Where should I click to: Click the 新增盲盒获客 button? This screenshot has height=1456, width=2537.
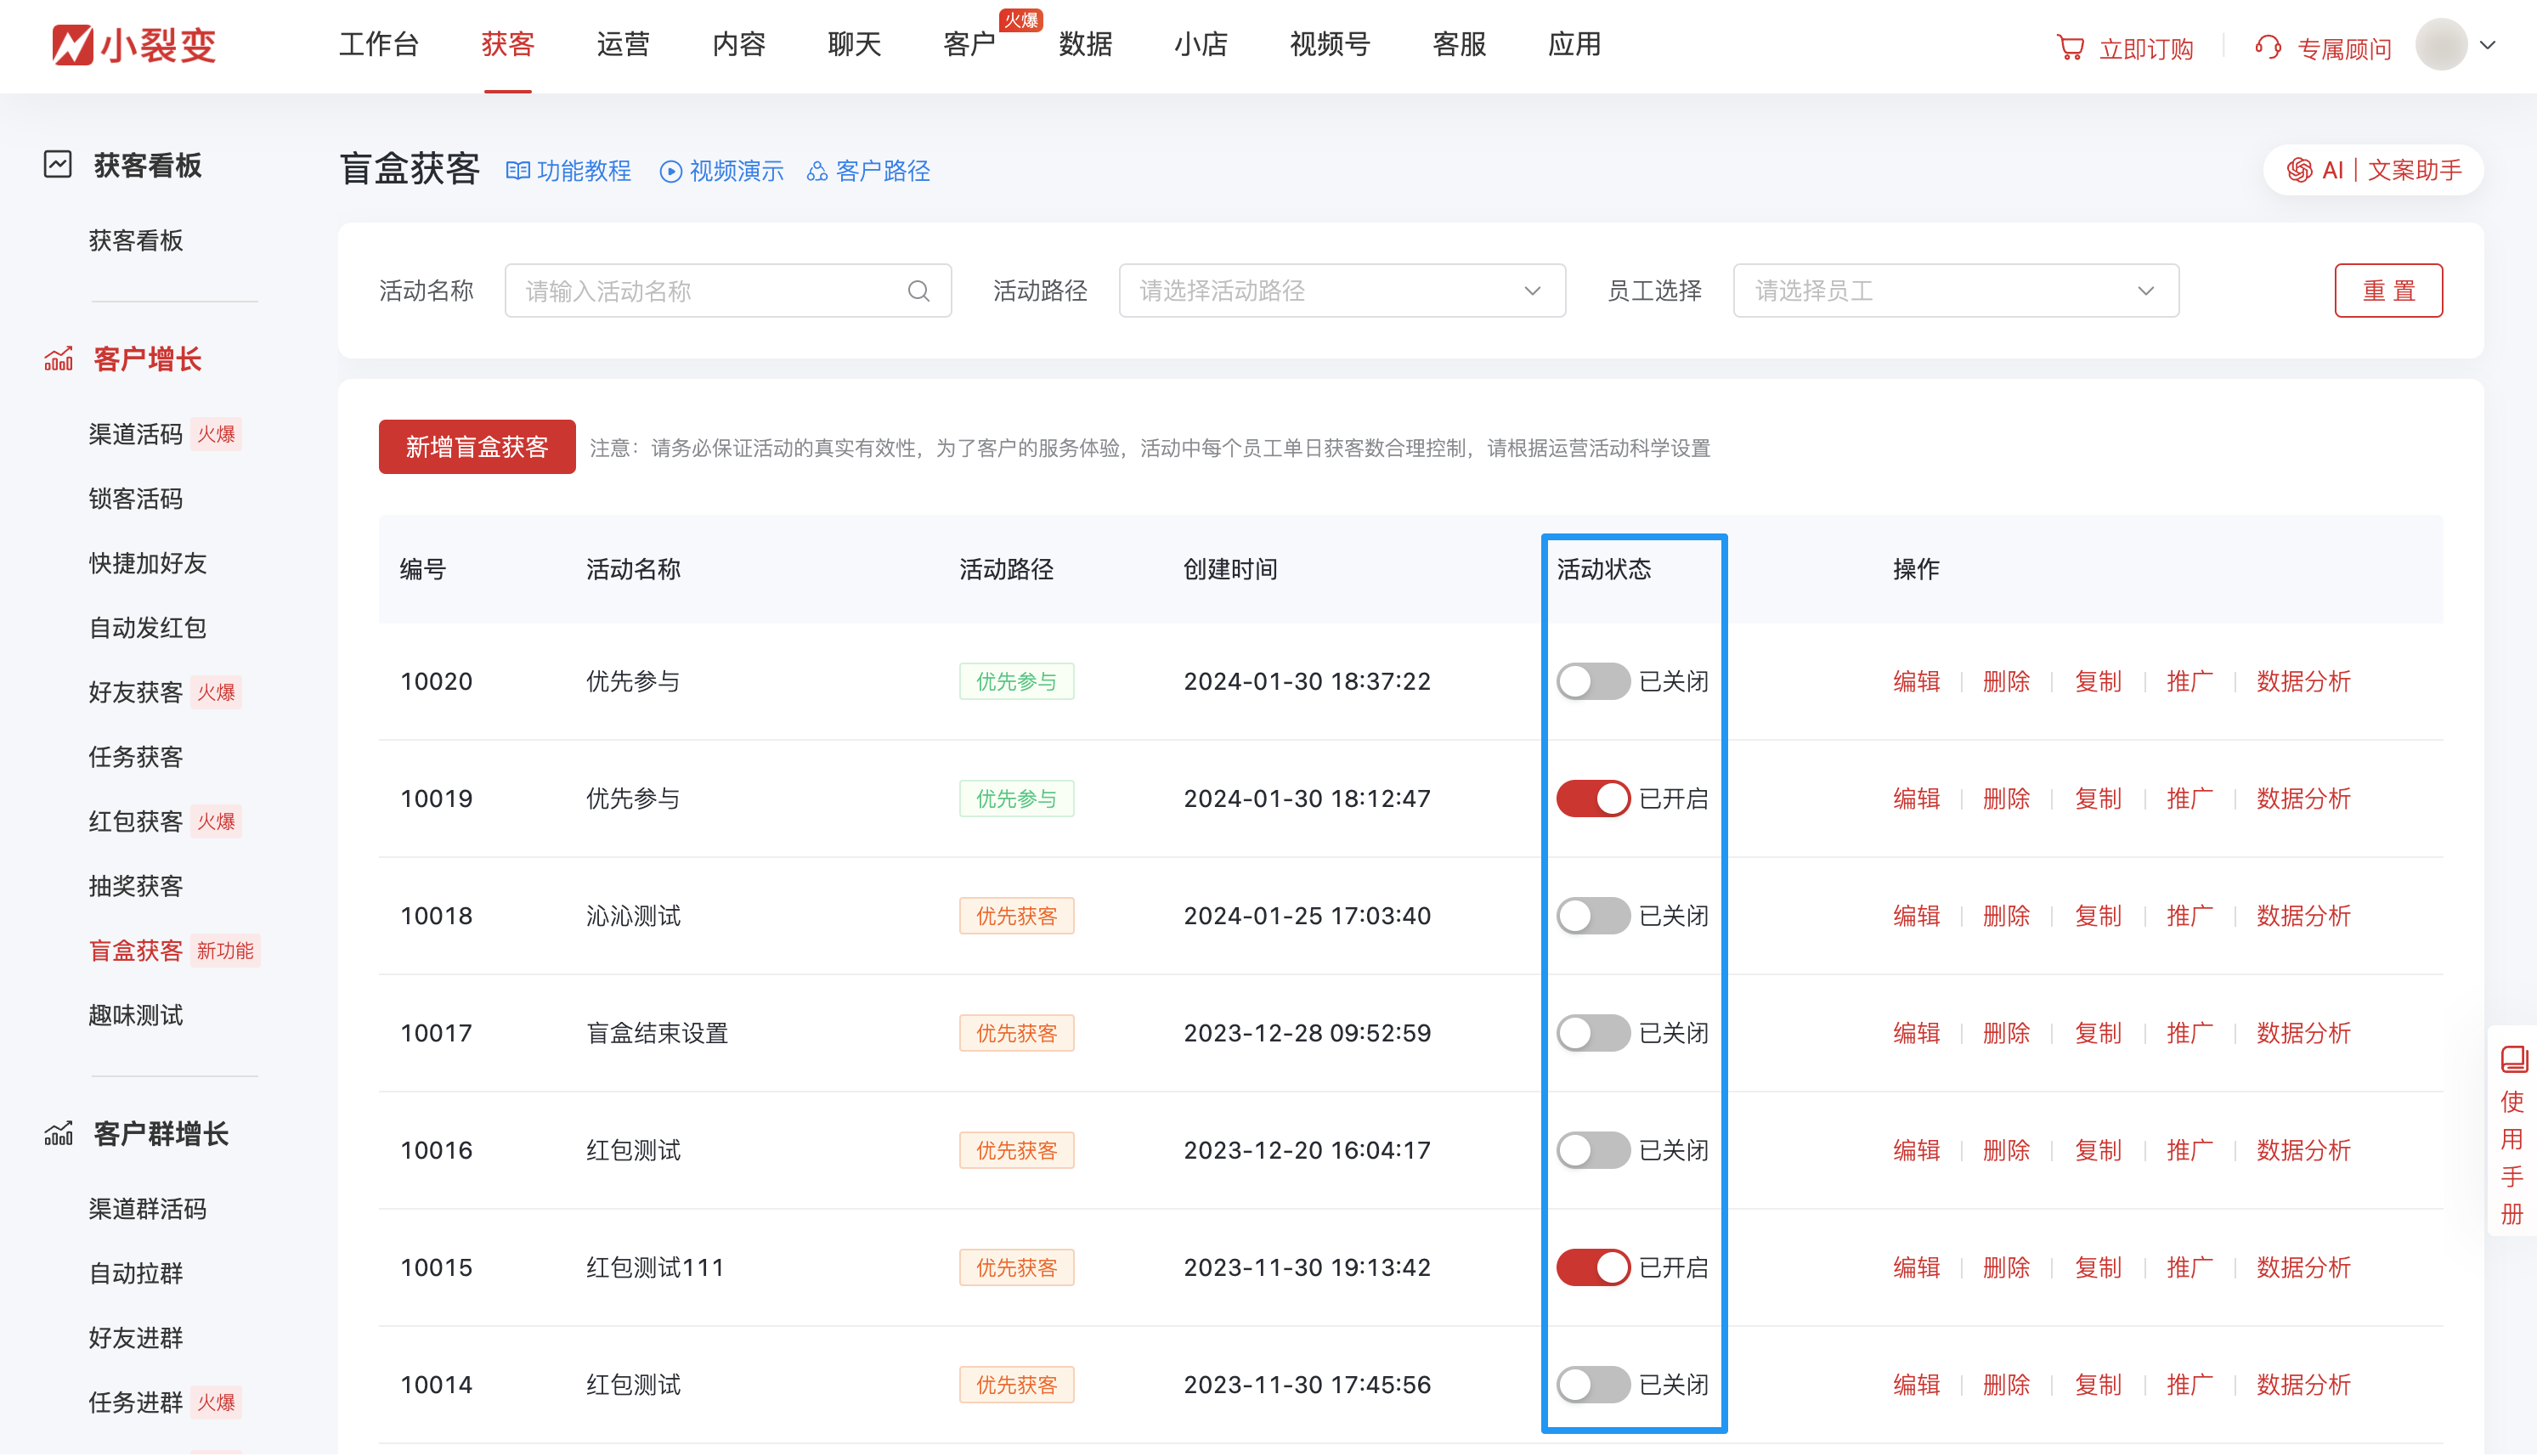coord(477,447)
